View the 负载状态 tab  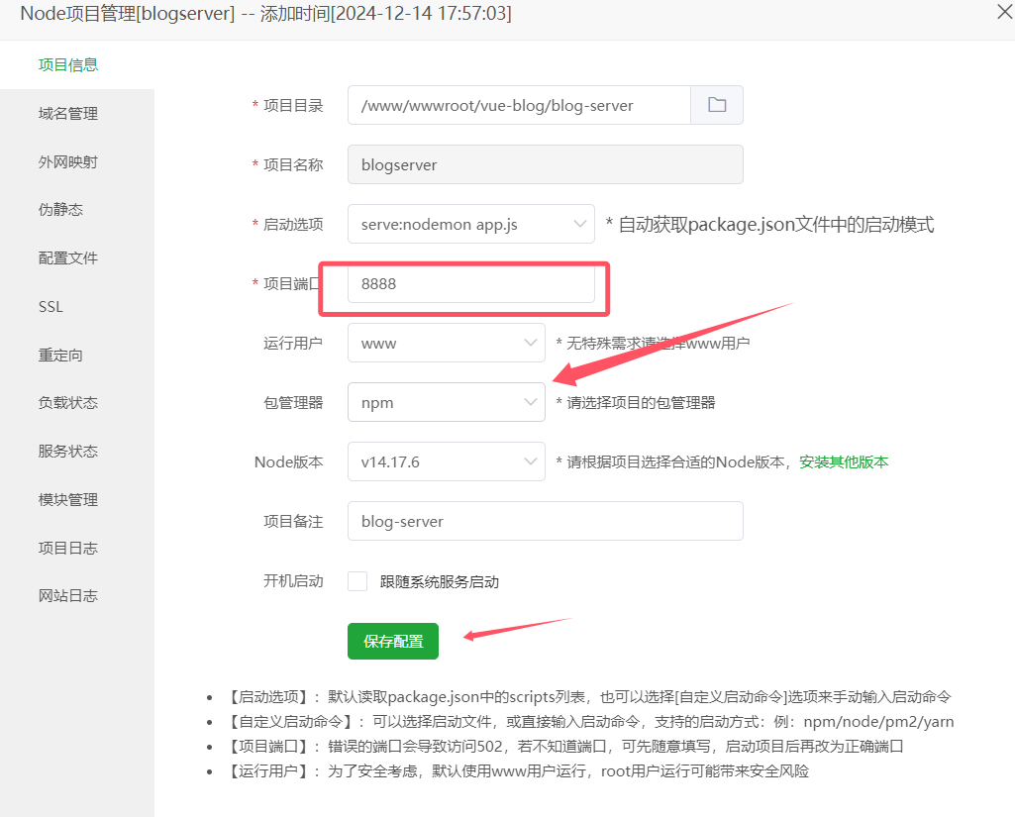[68, 403]
